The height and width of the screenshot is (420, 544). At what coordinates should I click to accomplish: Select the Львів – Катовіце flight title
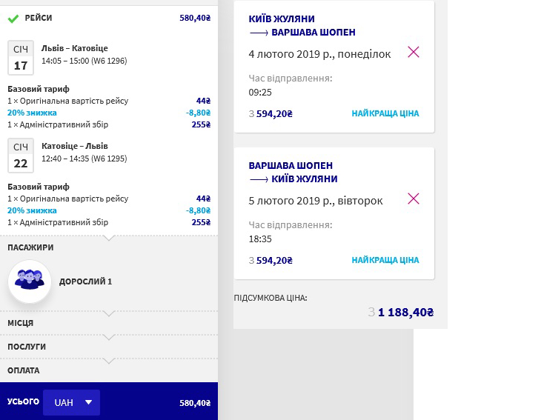[75, 48]
